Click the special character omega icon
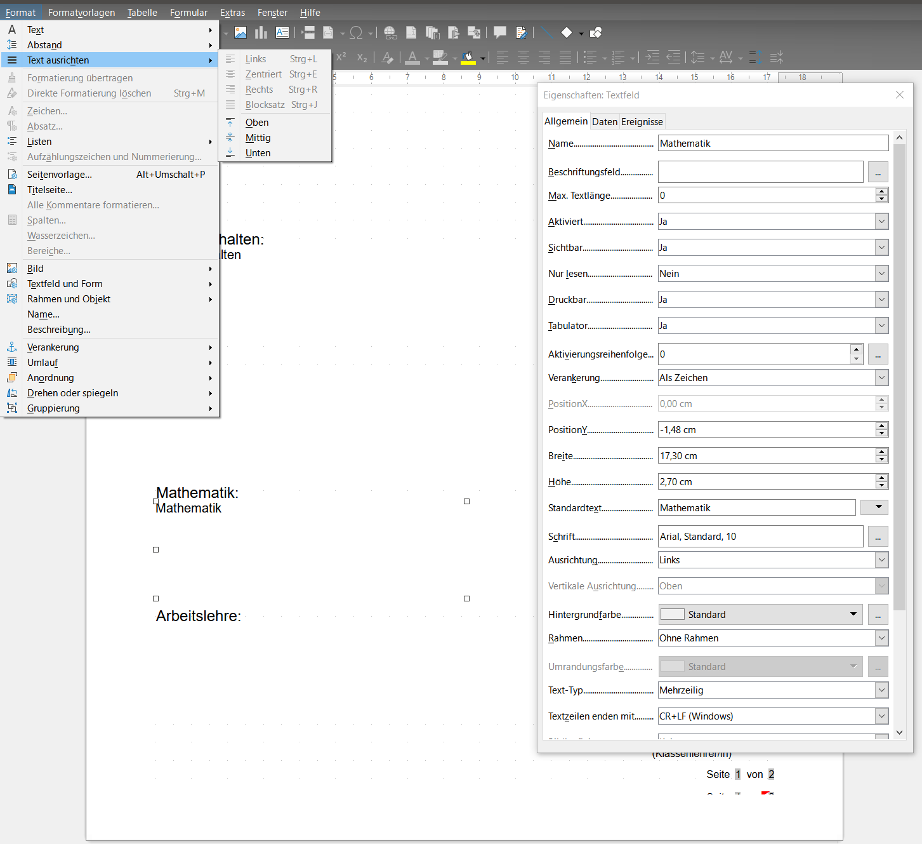The height and width of the screenshot is (844, 922). coord(356,32)
